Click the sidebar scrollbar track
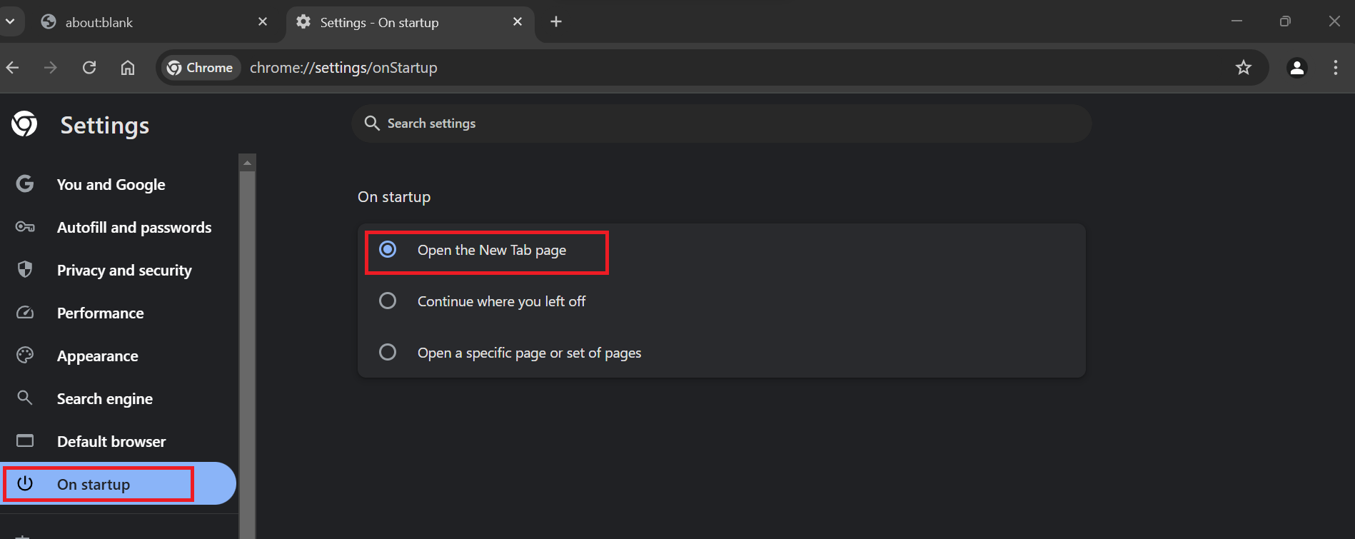1355x539 pixels. pos(248,355)
